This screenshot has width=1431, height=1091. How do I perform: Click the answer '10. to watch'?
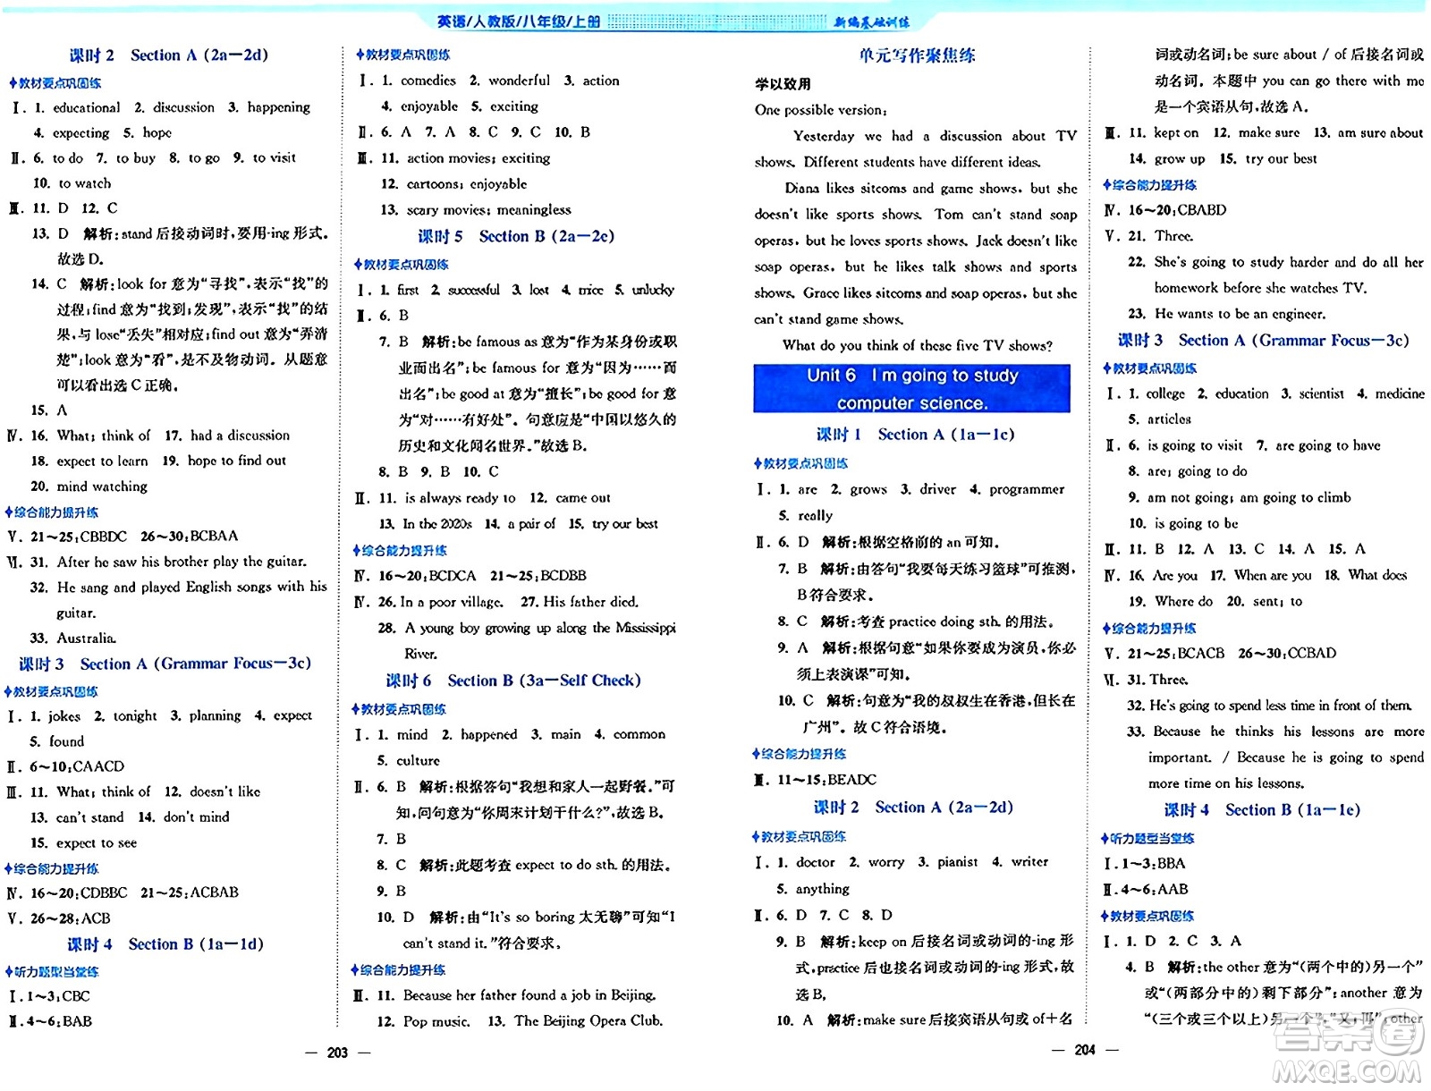coord(72,183)
